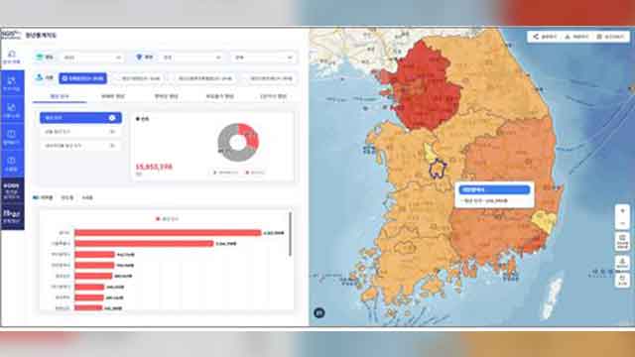Switch to the second category tab

[x=113, y=96]
